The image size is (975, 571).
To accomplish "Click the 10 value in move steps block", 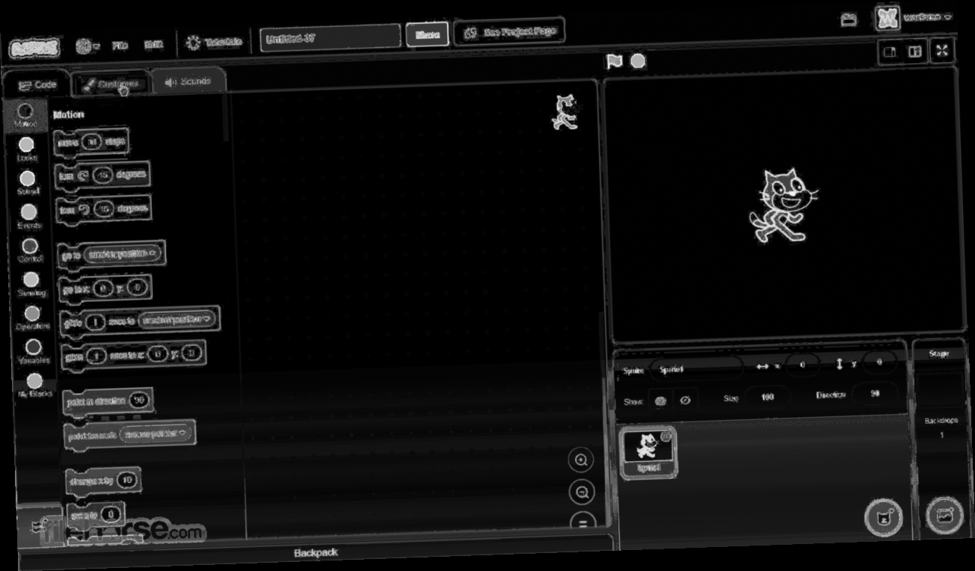I will [90, 142].
